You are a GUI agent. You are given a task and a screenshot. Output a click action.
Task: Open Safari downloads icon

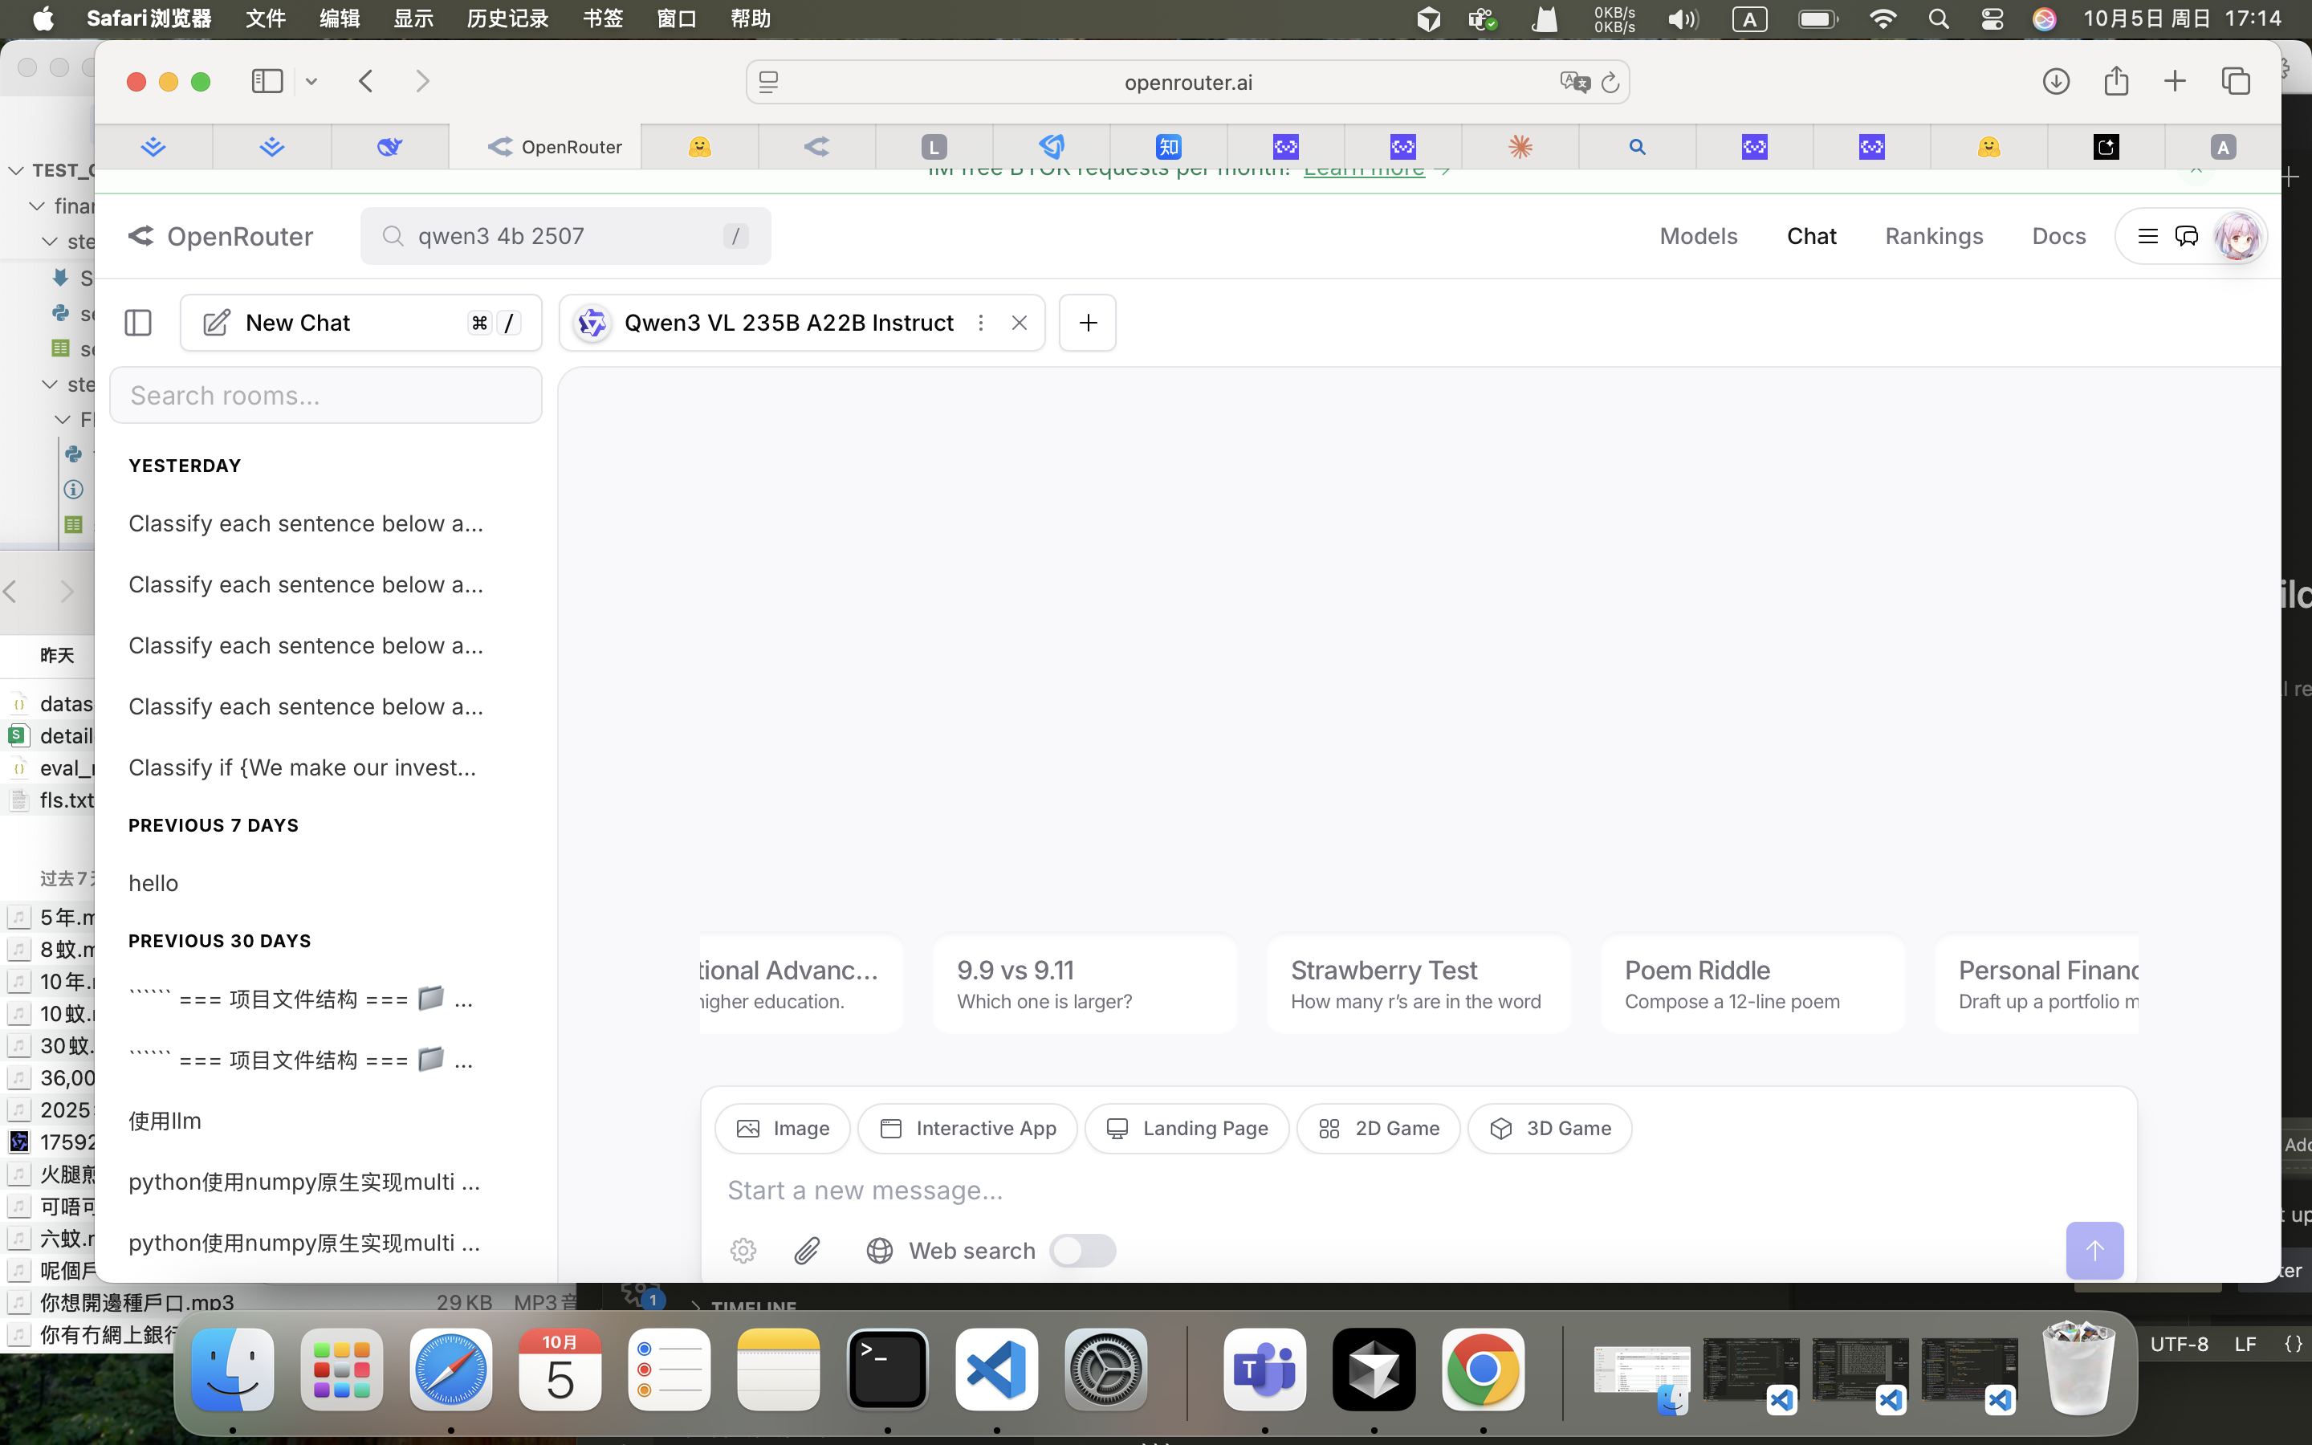pos(2056,81)
